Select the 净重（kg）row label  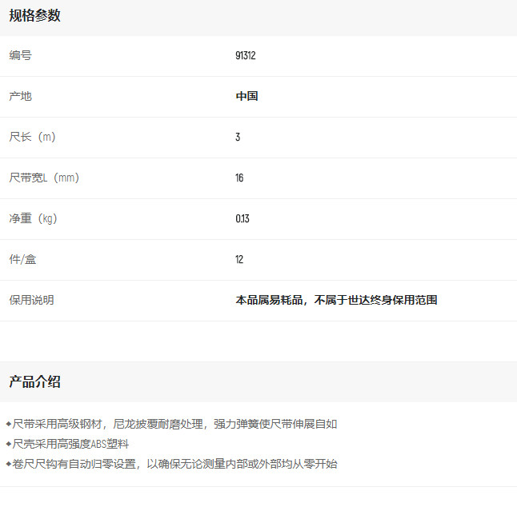(34, 219)
